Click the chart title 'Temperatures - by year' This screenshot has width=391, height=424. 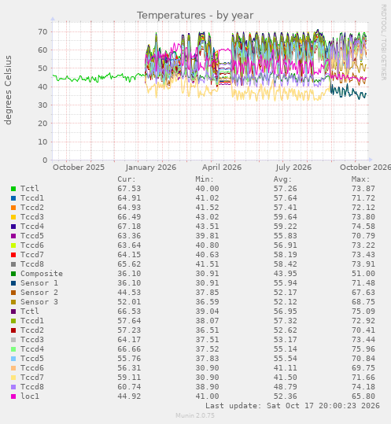pos(195,16)
